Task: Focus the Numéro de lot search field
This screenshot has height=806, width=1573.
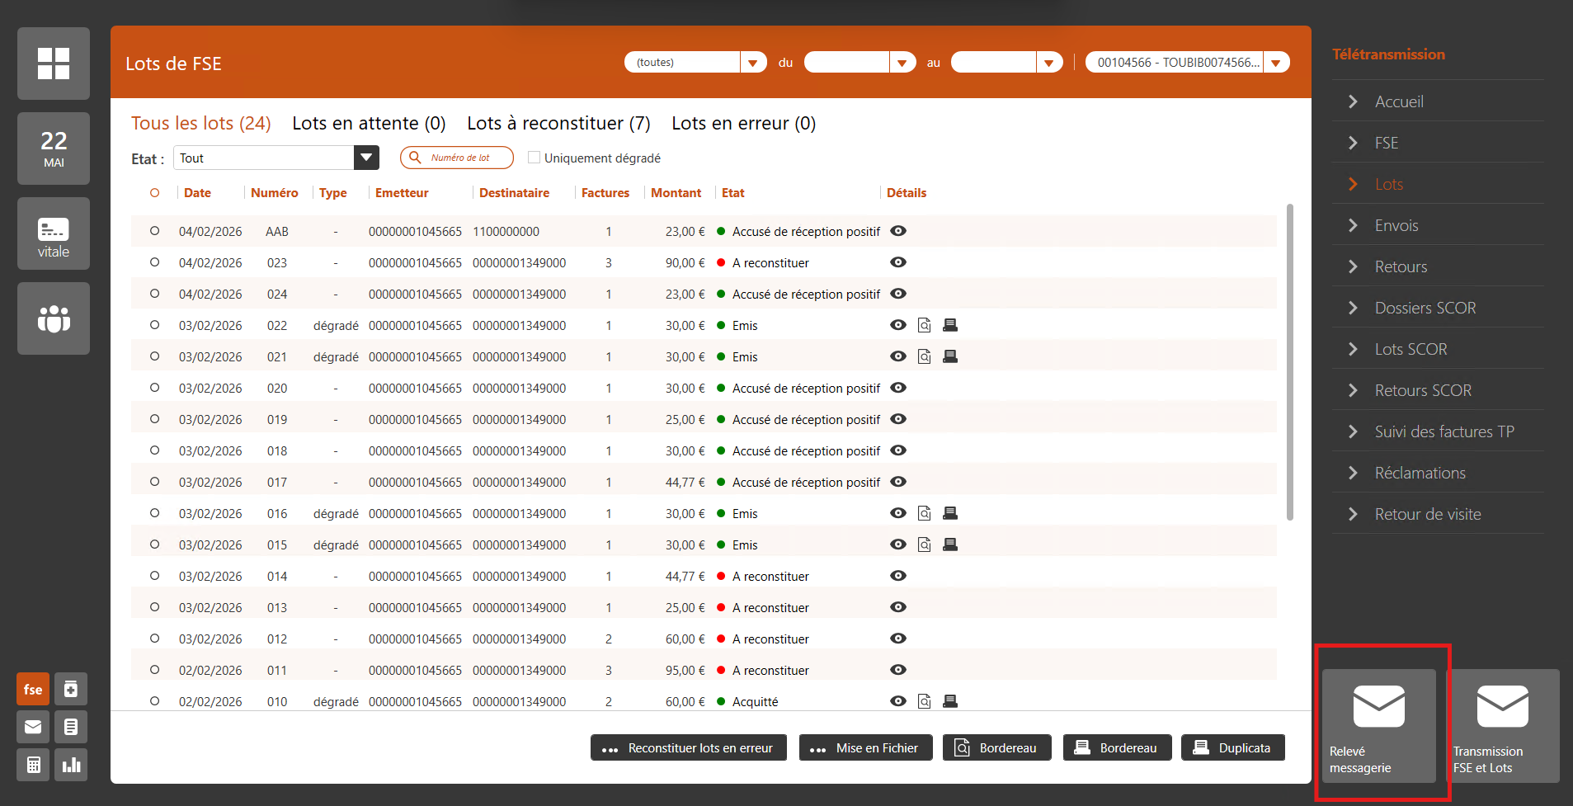Action: point(457,158)
